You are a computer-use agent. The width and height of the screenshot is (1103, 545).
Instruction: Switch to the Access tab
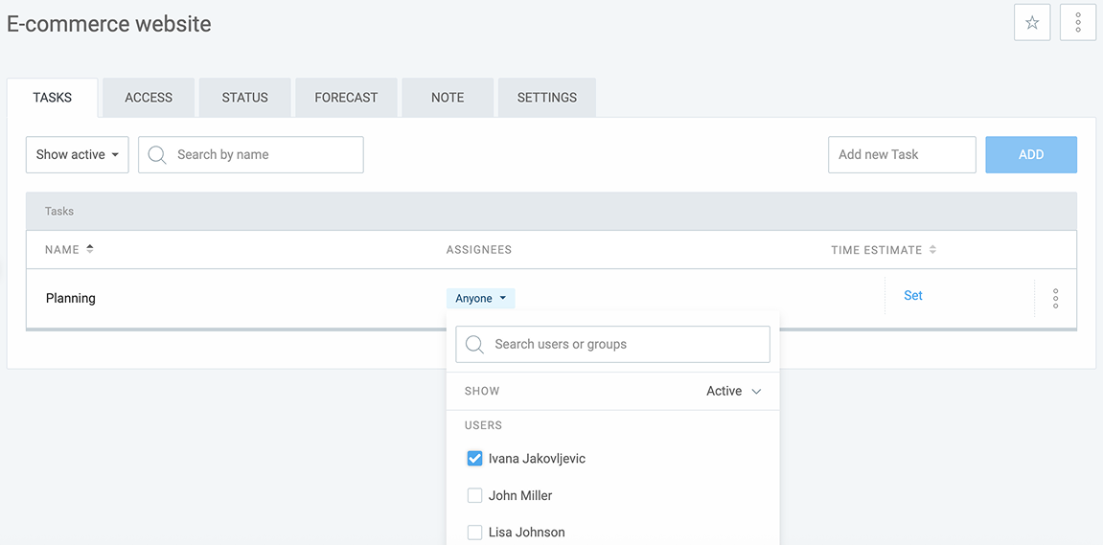(149, 98)
